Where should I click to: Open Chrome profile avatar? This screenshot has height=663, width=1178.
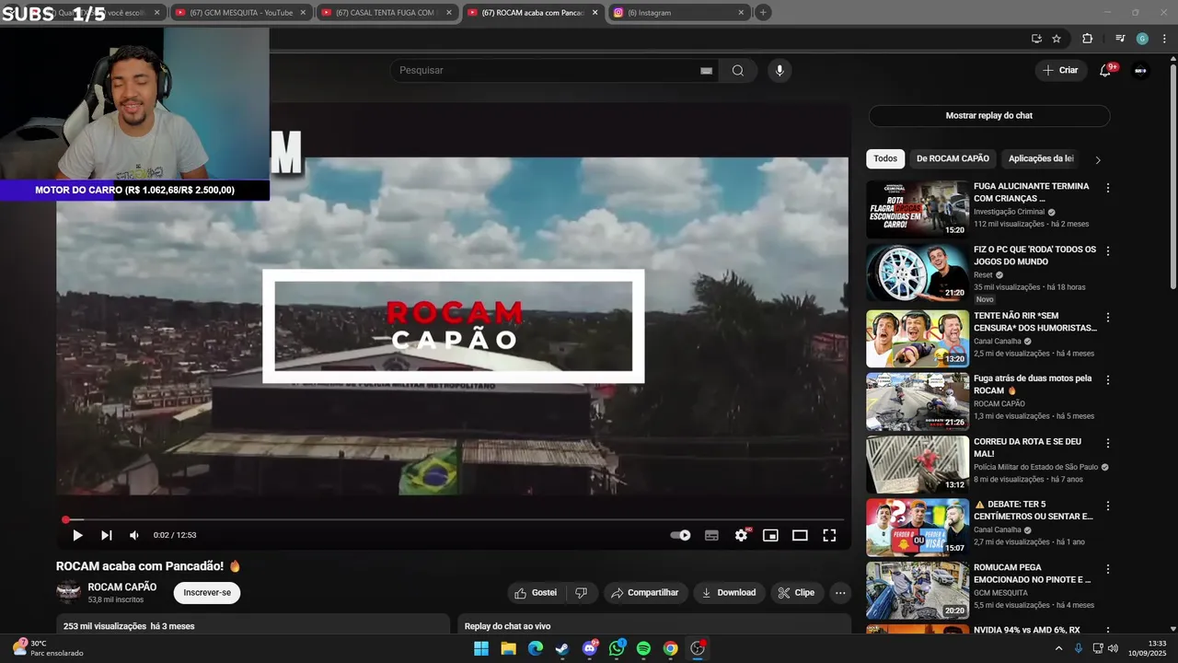1142,39
